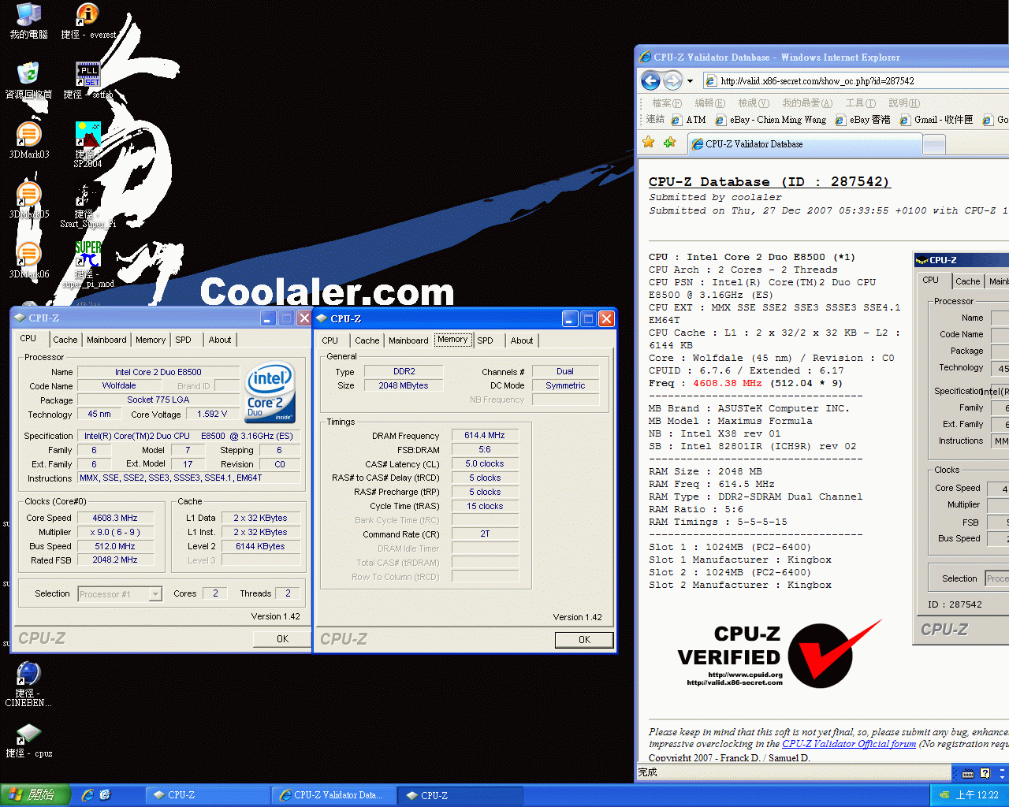
Task: Click the NVIDIA icon in the system tray
Action: pyautogui.click(x=944, y=795)
